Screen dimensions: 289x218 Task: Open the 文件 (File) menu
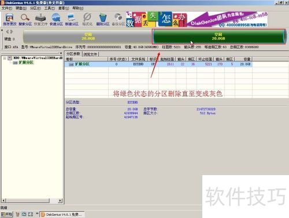[7, 8]
